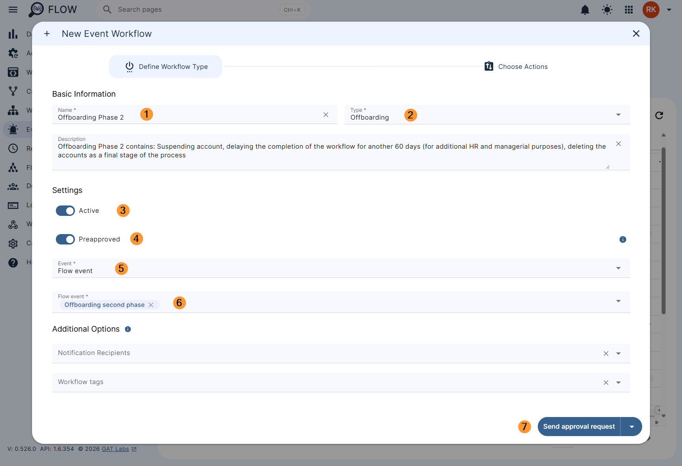Open the RK user avatar menu
The image size is (682, 466).
click(x=651, y=10)
